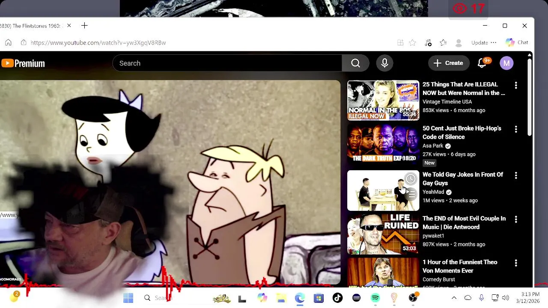The image size is (548, 308).
Task: Add YeahMad video to Watch Later clock icon
Action: [x=411, y=179]
